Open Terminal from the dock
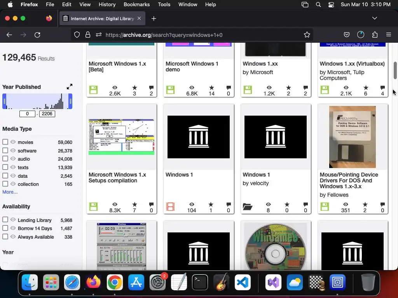 [200, 282]
